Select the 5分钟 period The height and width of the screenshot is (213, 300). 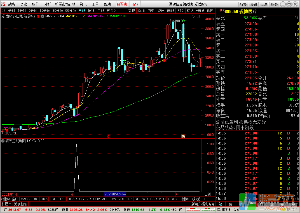[33, 11]
